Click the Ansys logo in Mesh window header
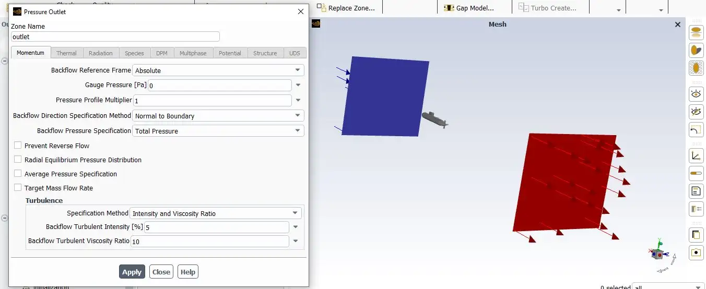The image size is (706, 289). tap(316, 23)
